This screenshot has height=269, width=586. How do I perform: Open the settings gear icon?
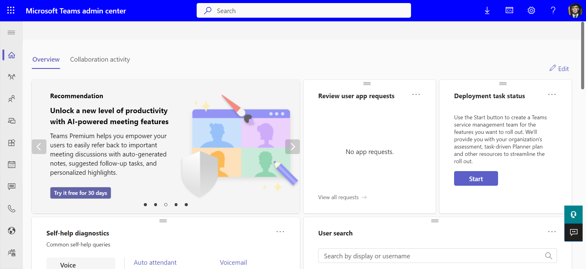tap(531, 11)
